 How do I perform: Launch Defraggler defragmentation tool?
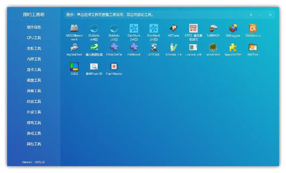[233, 29]
